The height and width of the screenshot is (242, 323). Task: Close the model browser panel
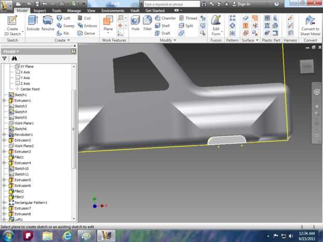pos(74,46)
